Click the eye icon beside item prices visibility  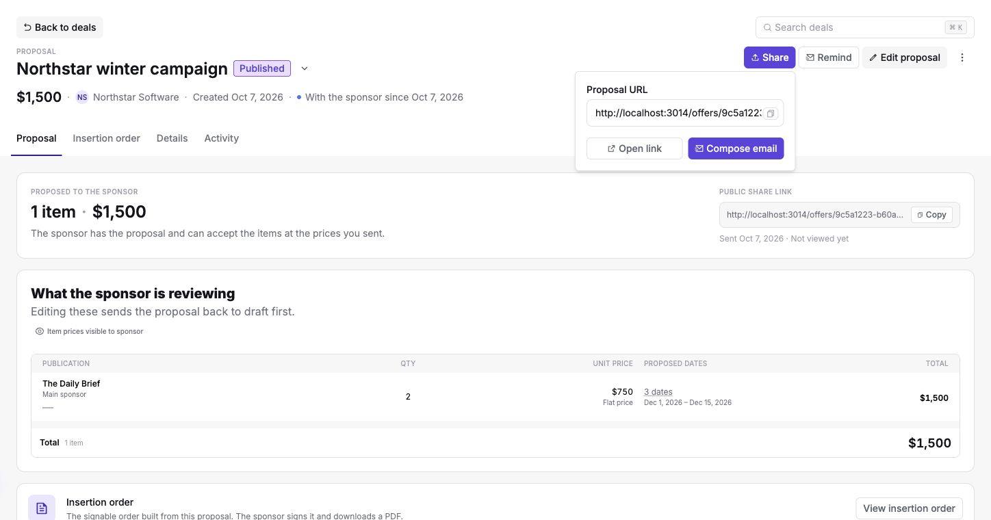point(40,331)
